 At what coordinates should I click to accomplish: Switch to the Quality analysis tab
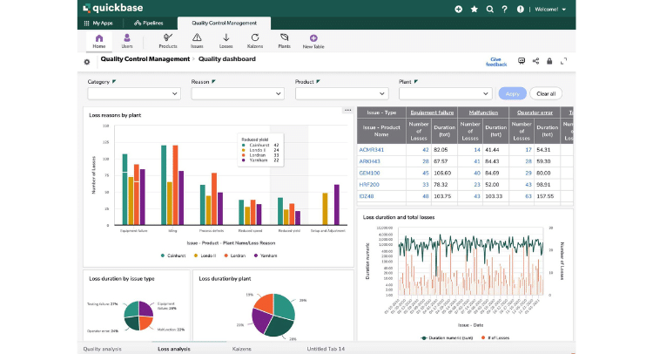(103, 349)
